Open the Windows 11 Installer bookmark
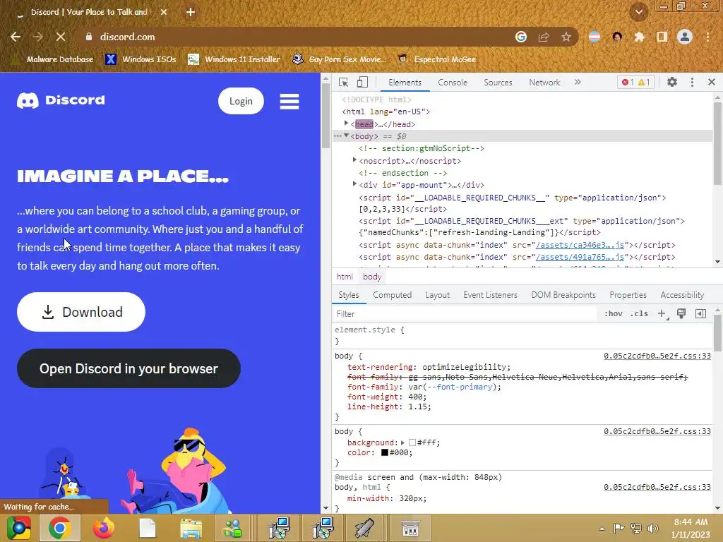 point(234,59)
